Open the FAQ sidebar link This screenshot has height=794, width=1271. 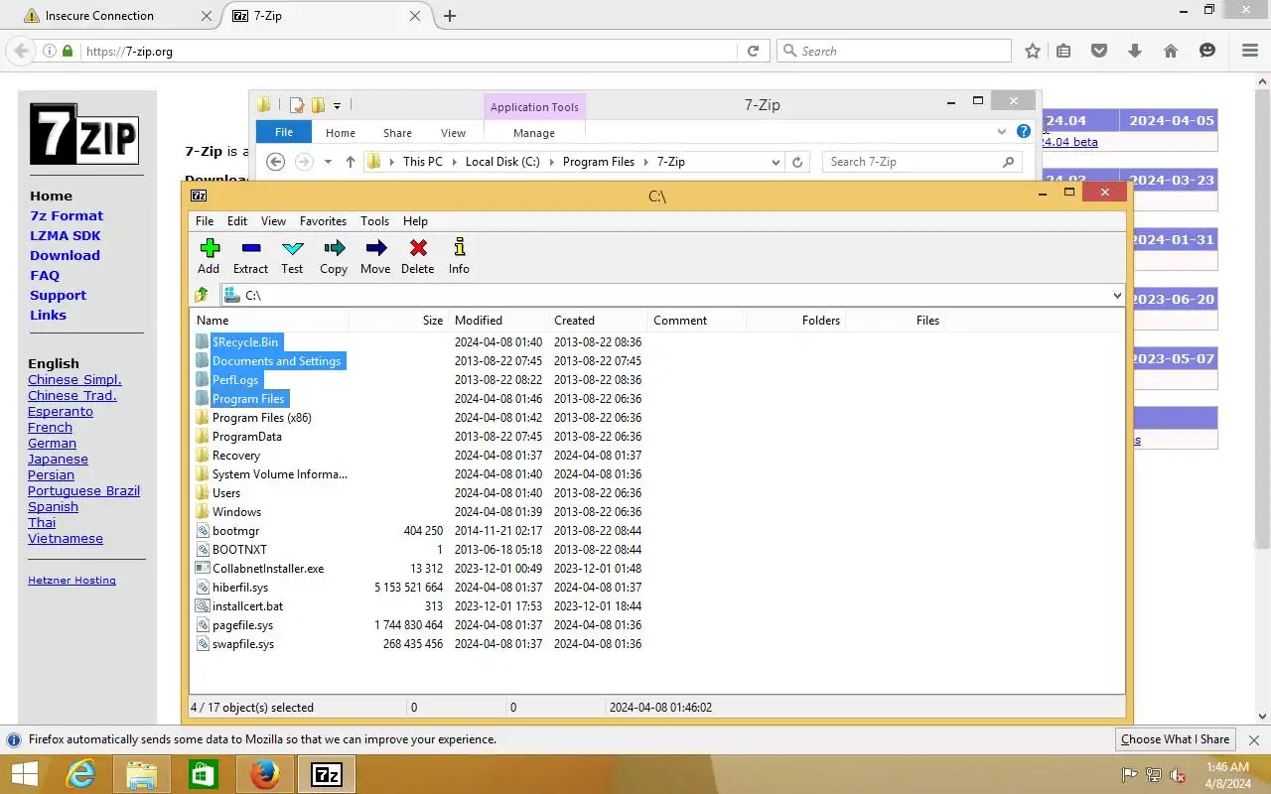(x=45, y=275)
